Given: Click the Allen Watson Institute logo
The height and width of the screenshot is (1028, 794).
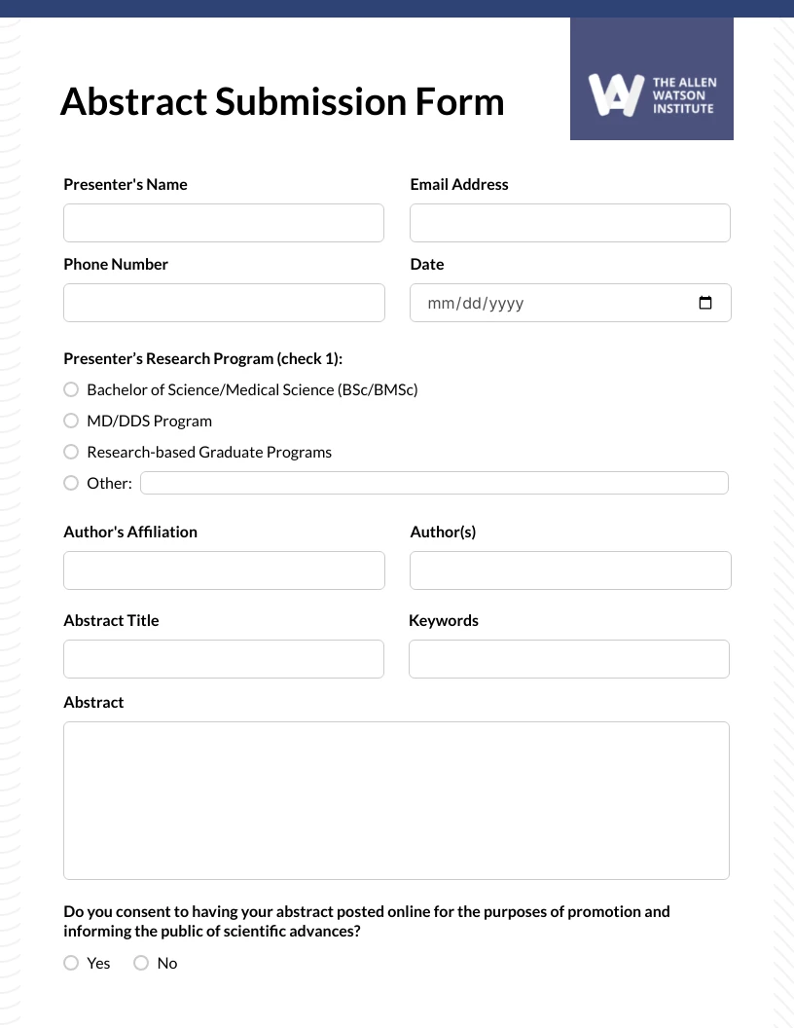Looking at the screenshot, I should click(651, 78).
